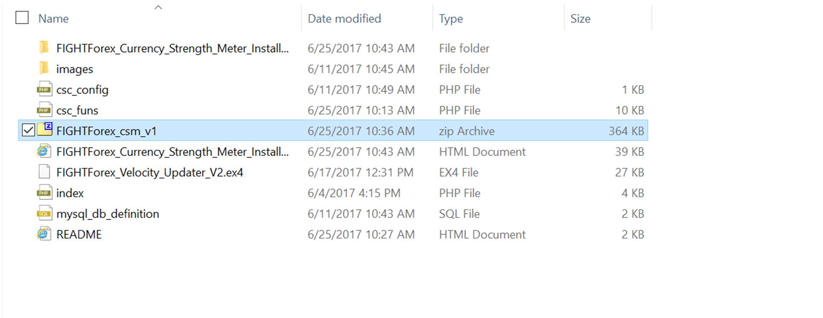
Task: Sort files by the Type column
Action: pos(451,19)
